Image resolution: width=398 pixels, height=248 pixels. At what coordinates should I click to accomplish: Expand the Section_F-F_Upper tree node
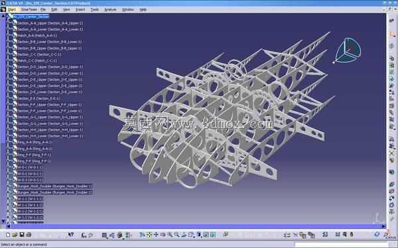click(x=9, y=104)
